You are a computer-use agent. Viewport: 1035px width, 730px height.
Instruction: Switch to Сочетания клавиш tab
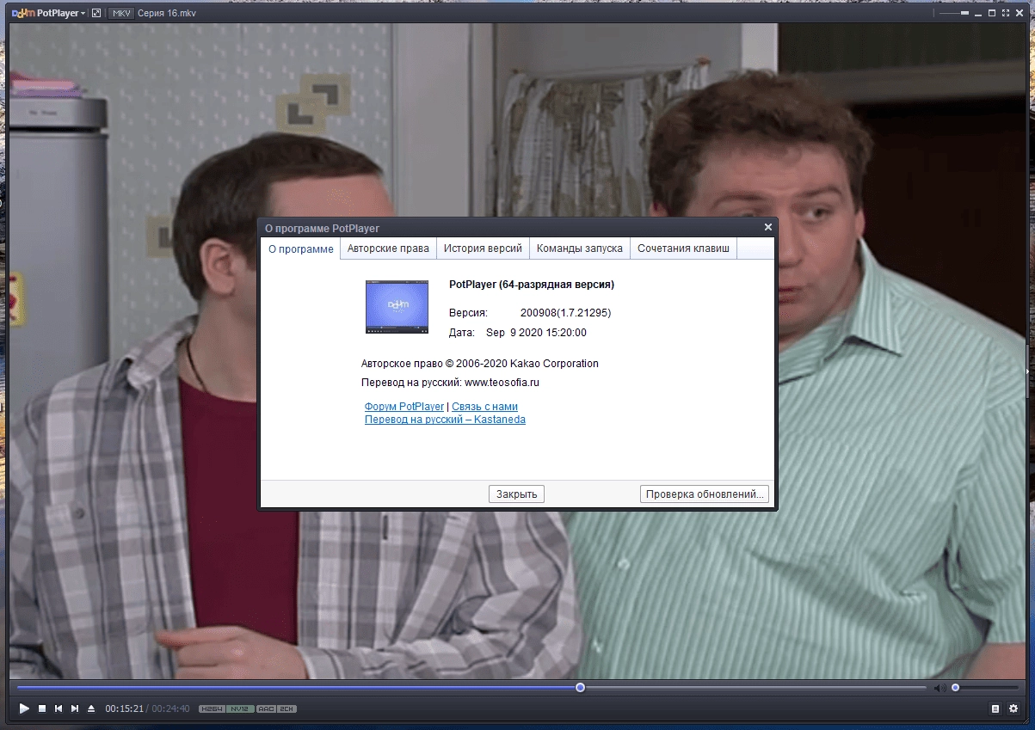pos(684,248)
